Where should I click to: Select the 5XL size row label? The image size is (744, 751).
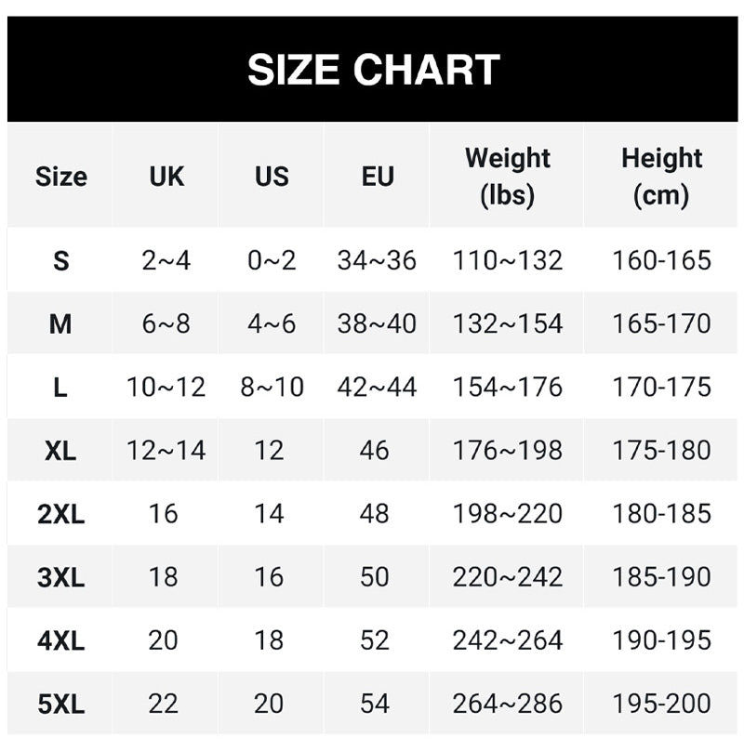point(61,704)
